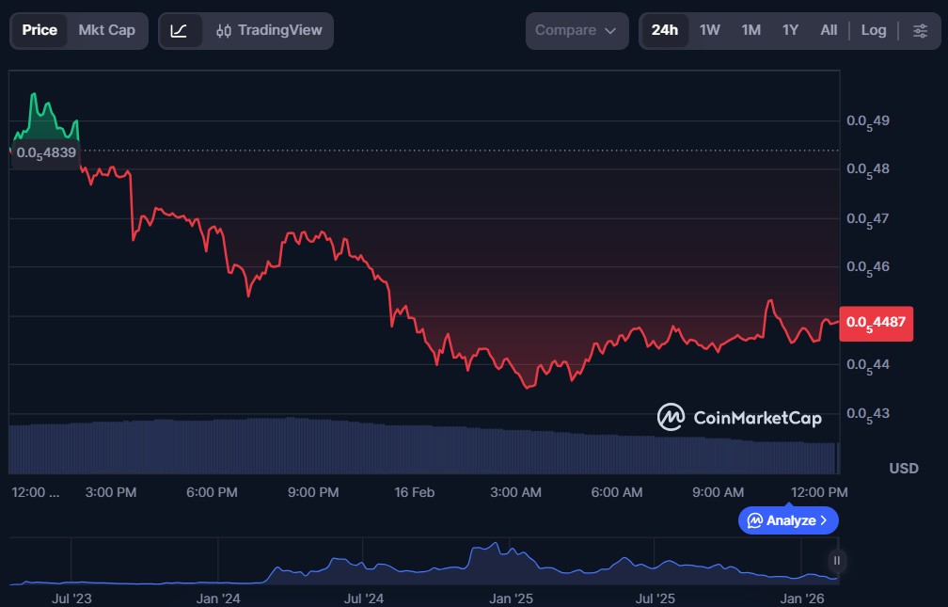Click the Analyze button's chat icon
This screenshot has width=948, height=607.
click(755, 520)
